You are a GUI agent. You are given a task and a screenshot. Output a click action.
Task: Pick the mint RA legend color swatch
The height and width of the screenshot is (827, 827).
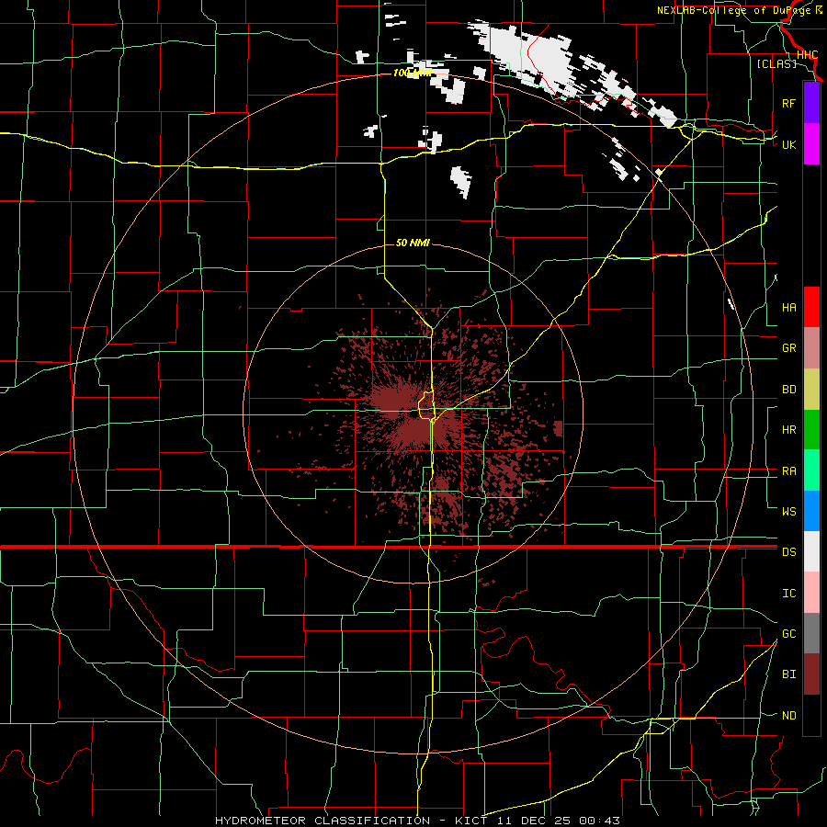(811, 470)
